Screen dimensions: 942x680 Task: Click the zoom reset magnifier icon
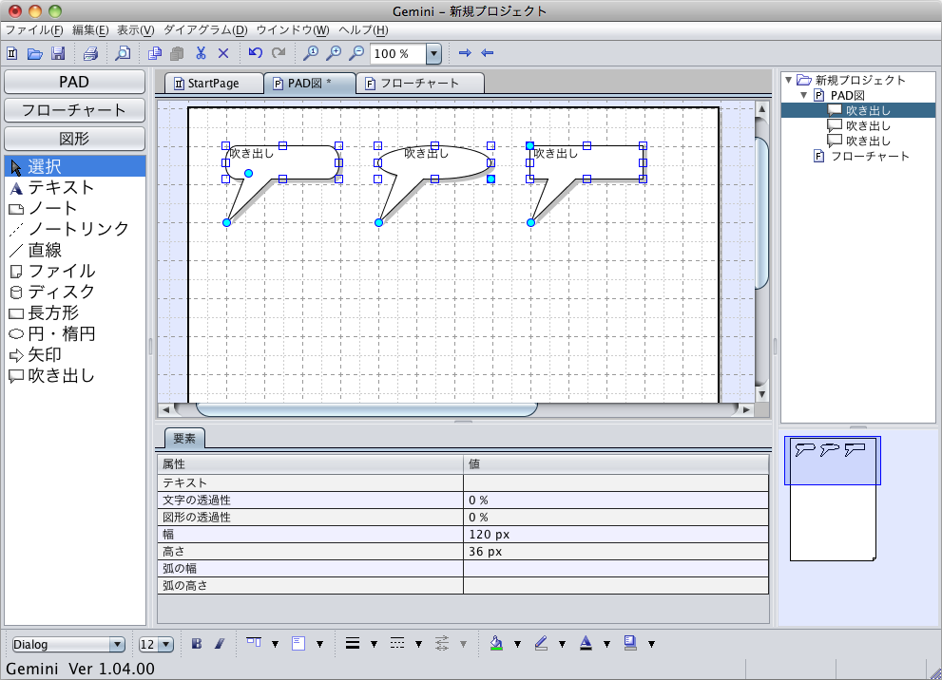pos(310,53)
